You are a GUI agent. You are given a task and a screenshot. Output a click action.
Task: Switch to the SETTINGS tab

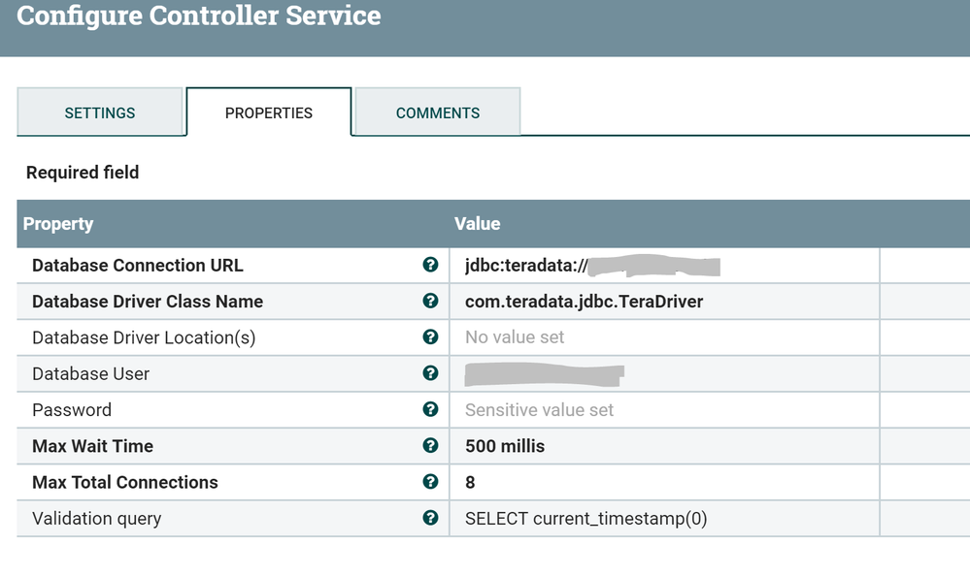point(100,112)
